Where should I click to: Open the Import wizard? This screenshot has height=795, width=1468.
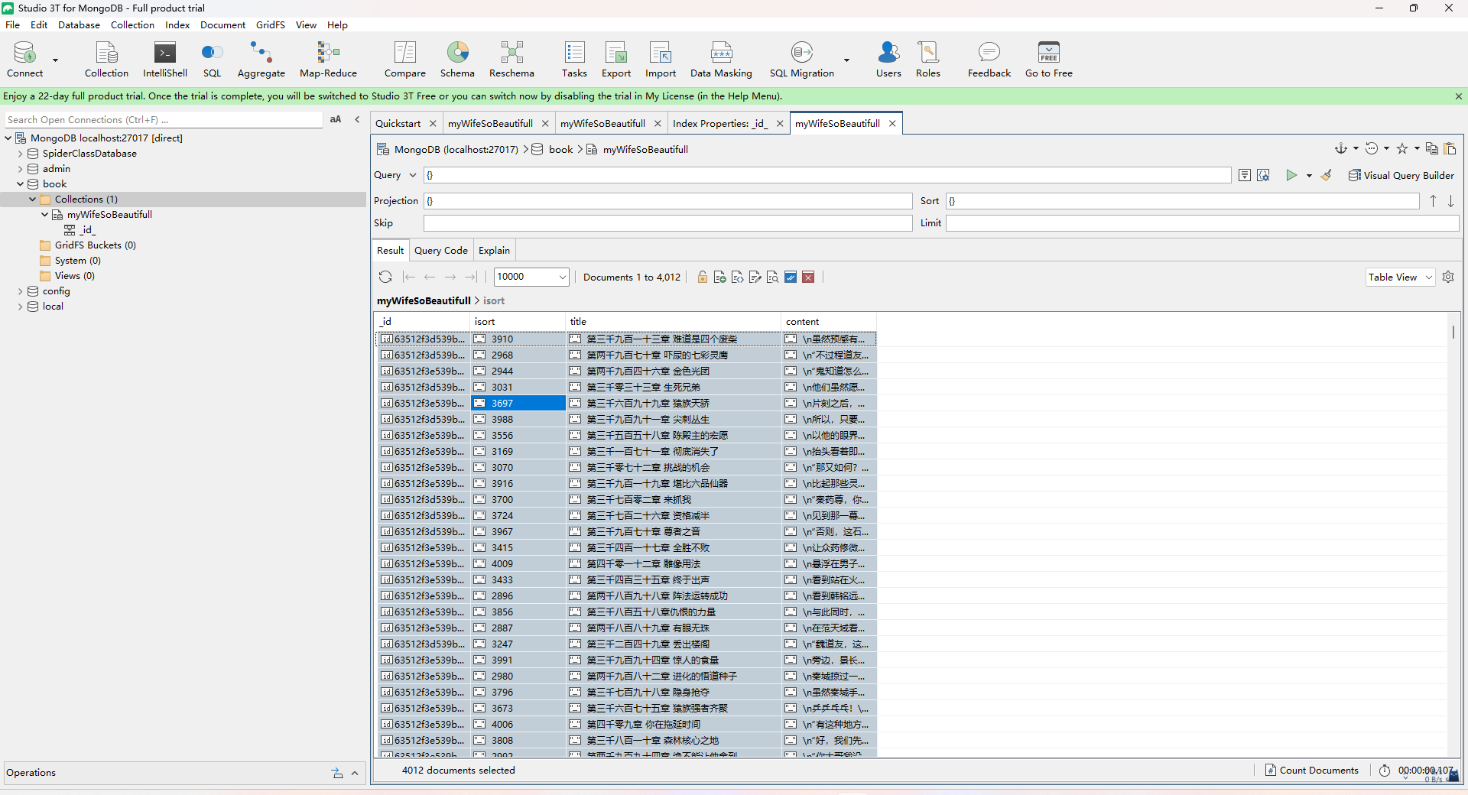661,60
